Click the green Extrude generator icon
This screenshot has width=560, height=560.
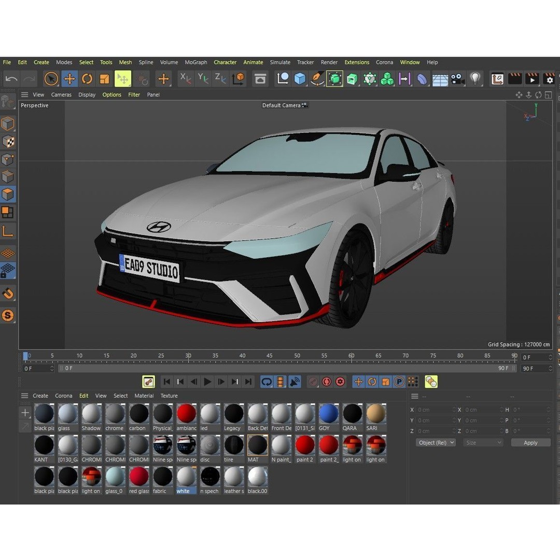coord(352,79)
